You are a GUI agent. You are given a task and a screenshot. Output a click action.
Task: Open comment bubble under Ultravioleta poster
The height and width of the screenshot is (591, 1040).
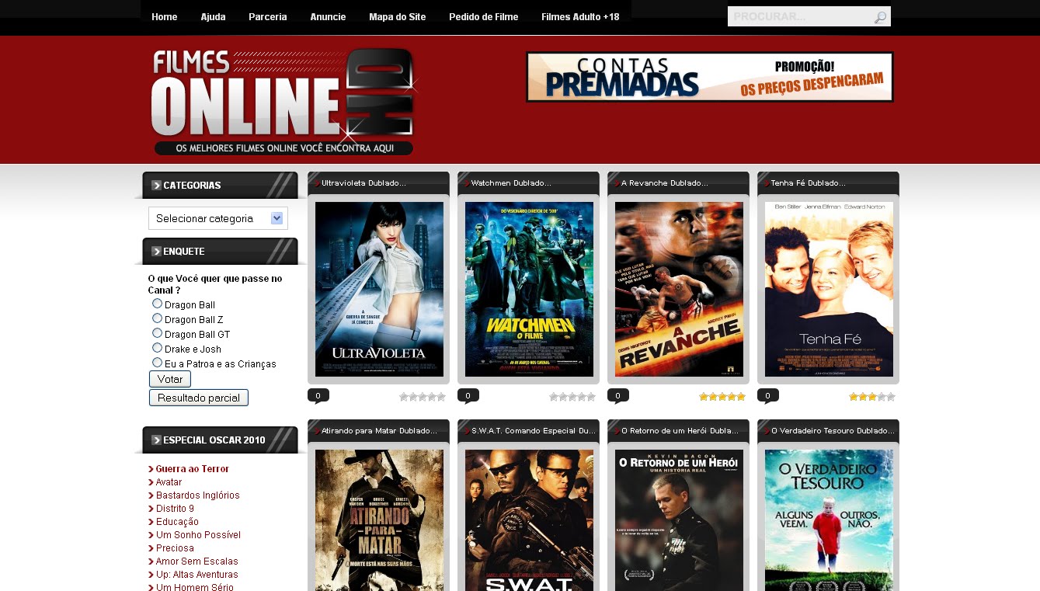coord(318,396)
